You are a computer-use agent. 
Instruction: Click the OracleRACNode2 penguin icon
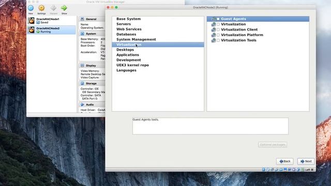(32, 30)
